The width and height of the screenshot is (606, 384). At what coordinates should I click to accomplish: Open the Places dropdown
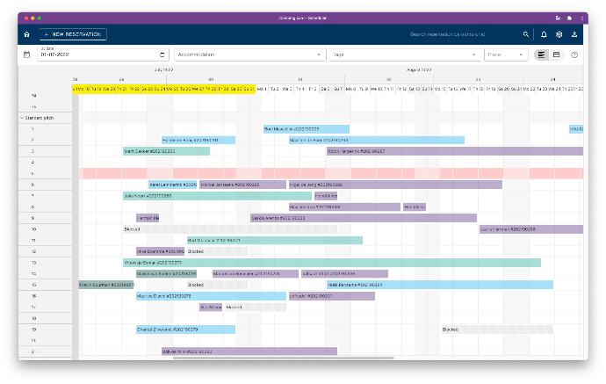[x=505, y=54]
